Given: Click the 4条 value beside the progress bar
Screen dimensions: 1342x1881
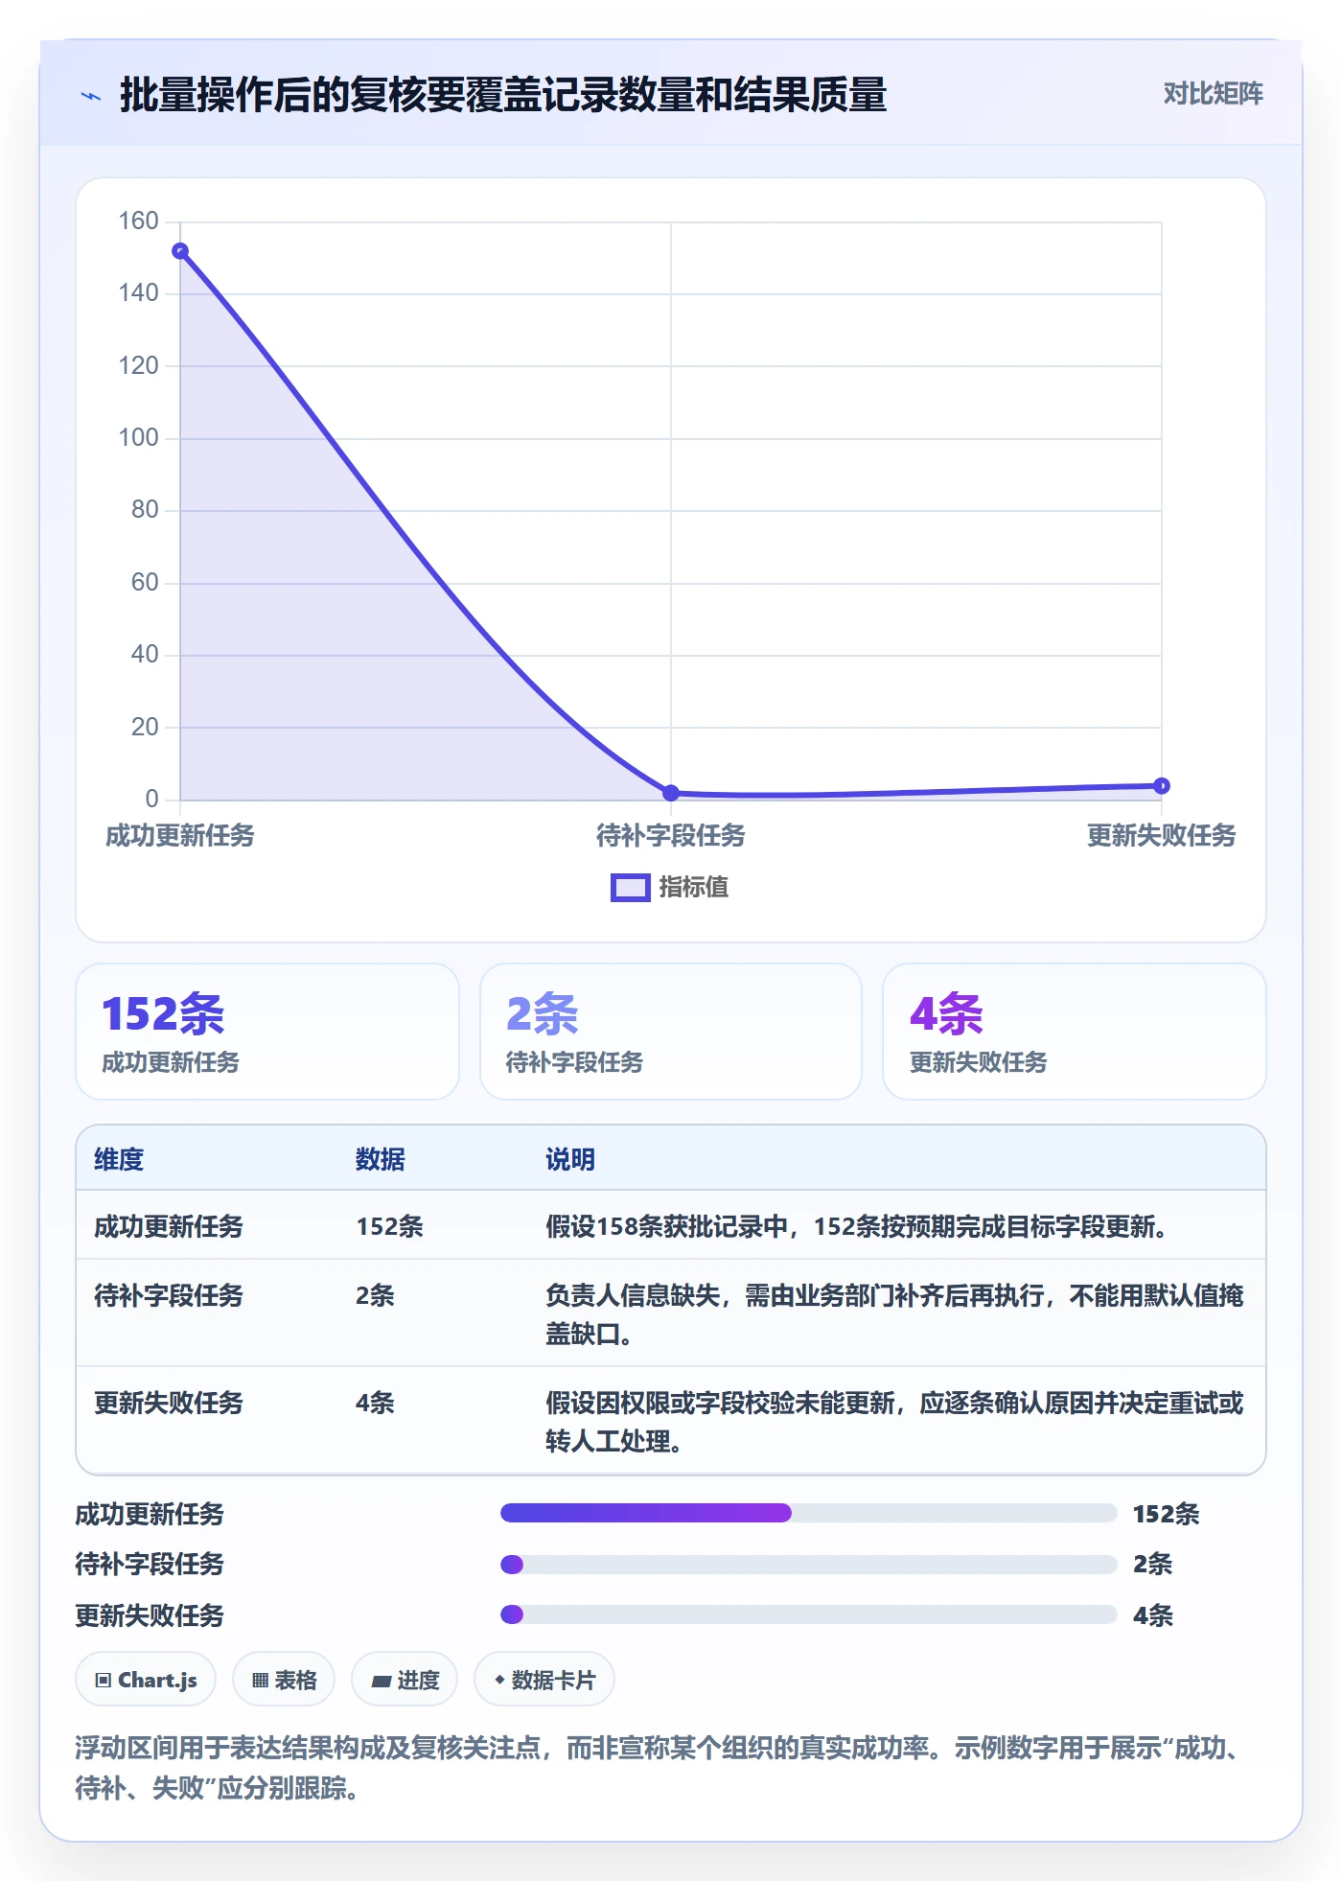Looking at the screenshot, I should point(1152,1615).
